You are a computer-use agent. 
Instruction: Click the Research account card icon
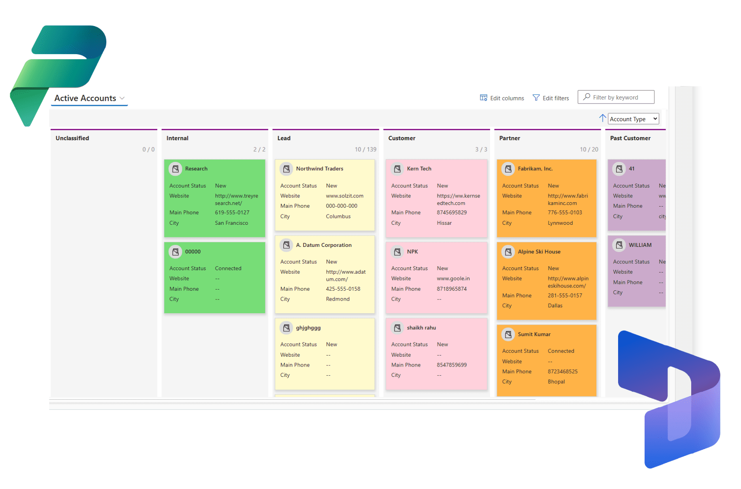[175, 169]
